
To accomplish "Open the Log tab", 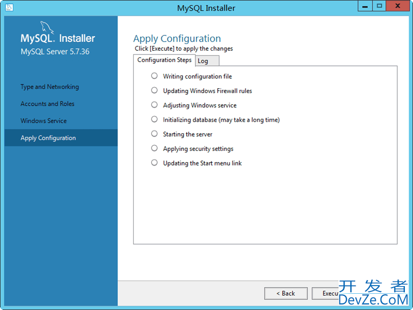I will [207, 61].
